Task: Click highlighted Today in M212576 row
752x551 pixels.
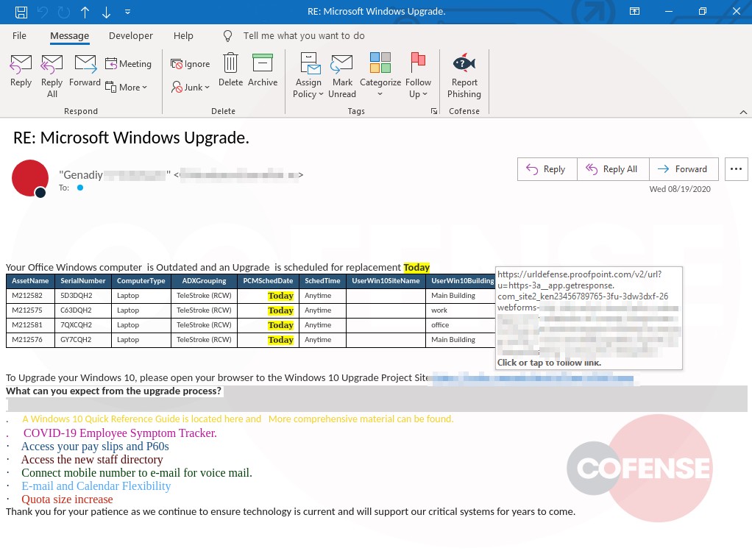Action: tap(280, 340)
